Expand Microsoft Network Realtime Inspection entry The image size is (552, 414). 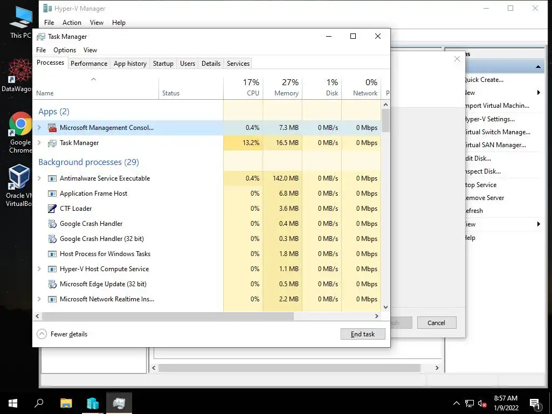click(x=39, y=299)
